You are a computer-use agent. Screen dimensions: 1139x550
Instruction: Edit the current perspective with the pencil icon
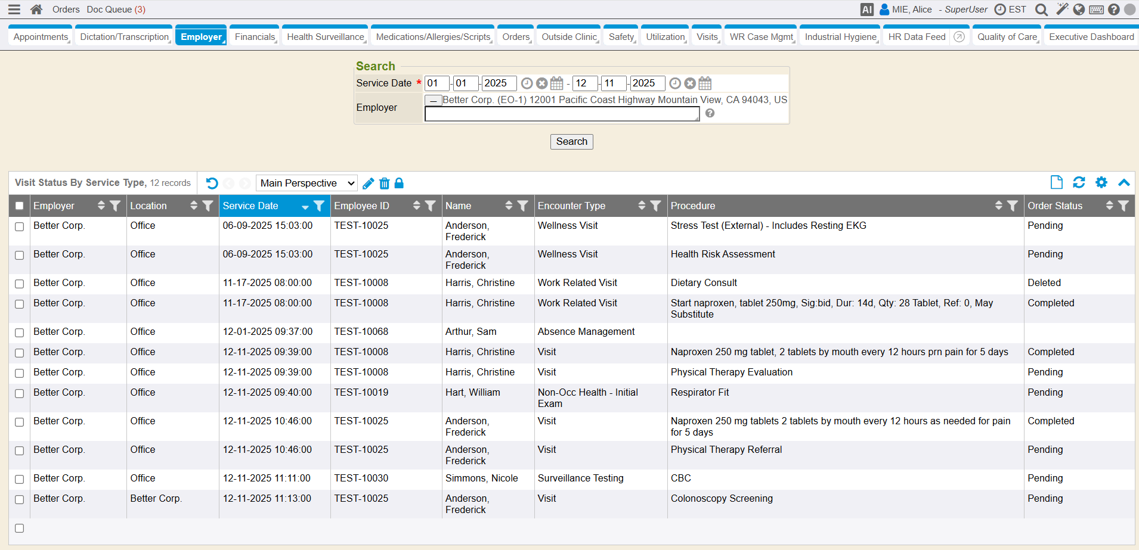tap(368, 183)
